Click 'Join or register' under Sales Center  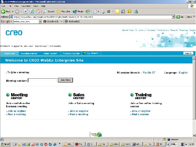click(79, 111)
